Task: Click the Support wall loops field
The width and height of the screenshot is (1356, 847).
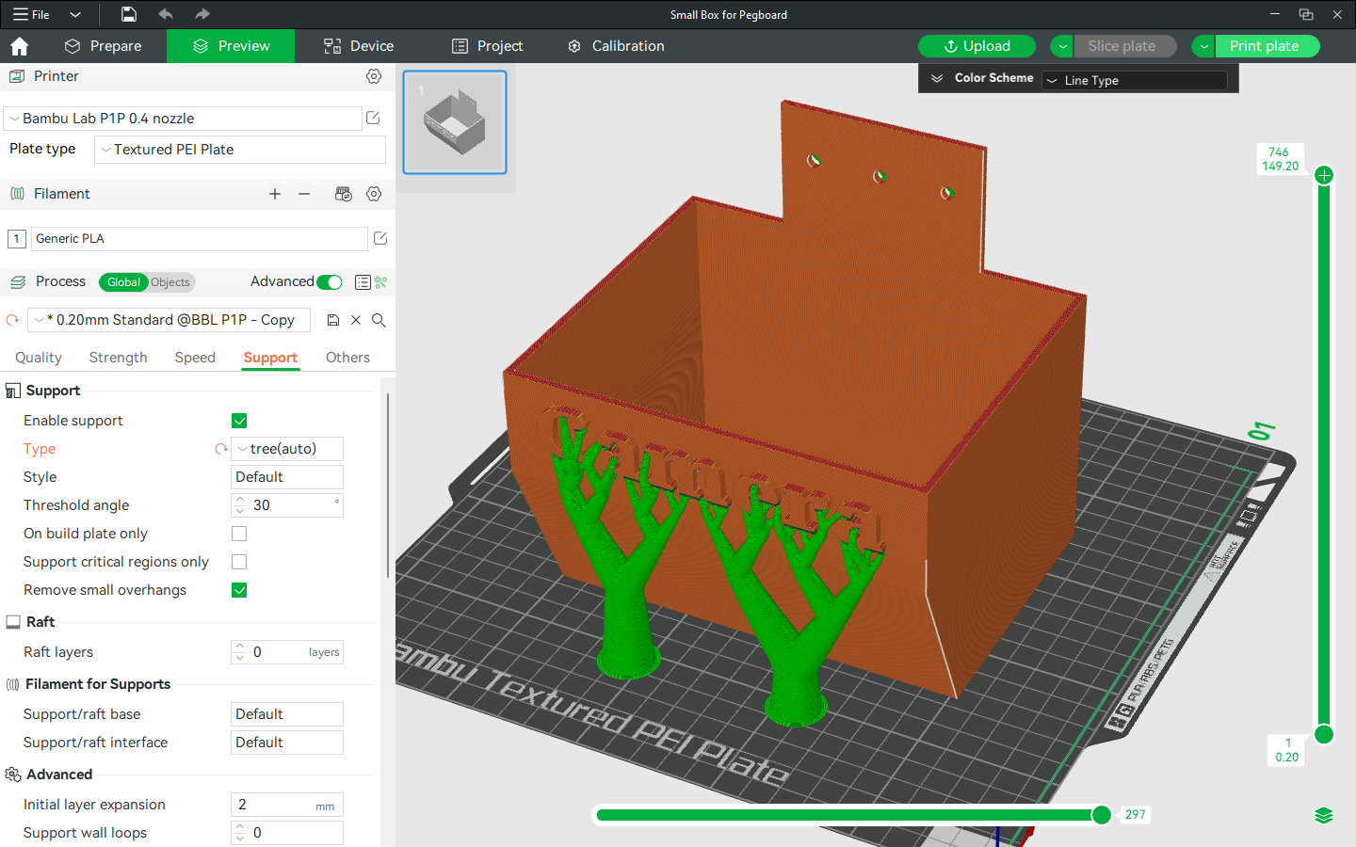Action: (x=287, y=833)
